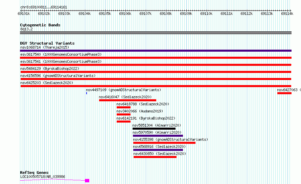Click the chr8:69100811..69114161 coordinate label
Screen dimensions: 301x184
coord(44,7)
